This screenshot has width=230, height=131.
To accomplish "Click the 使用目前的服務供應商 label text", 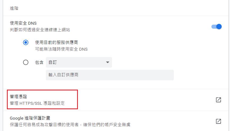I will point(56,42).
